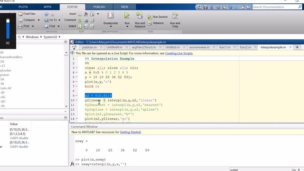The width and height of the screenshot is (304, 171).
Task: Click the Switch Windows icon in quick access toolbar
Action: (243, 7)
